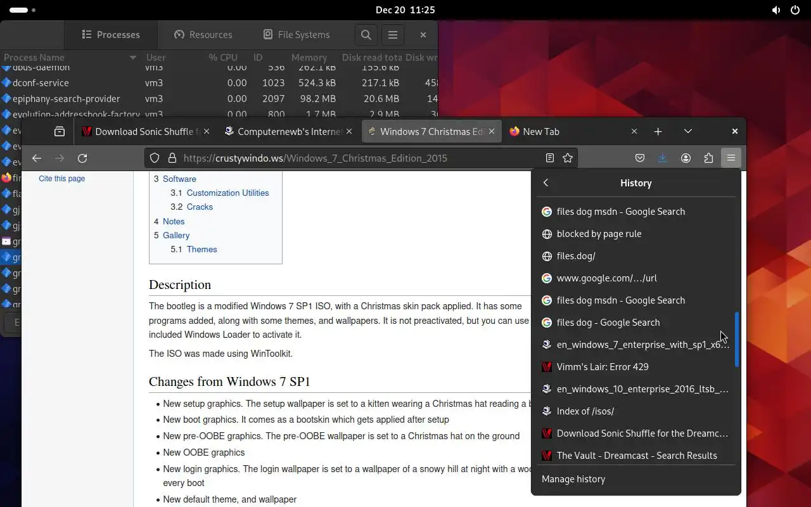Bookmark this page with star icon

568,158
